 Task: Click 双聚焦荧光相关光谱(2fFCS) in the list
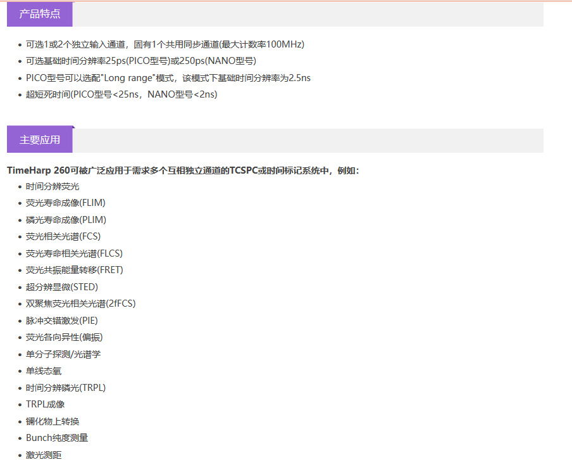point(80,303)
